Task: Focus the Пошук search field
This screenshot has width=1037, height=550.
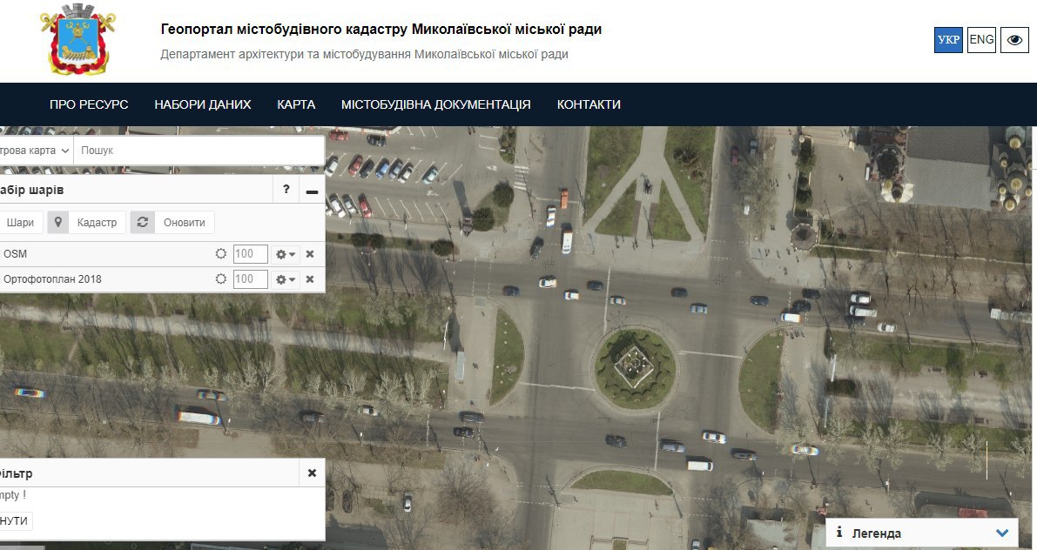Action: [x=199, y=151]
